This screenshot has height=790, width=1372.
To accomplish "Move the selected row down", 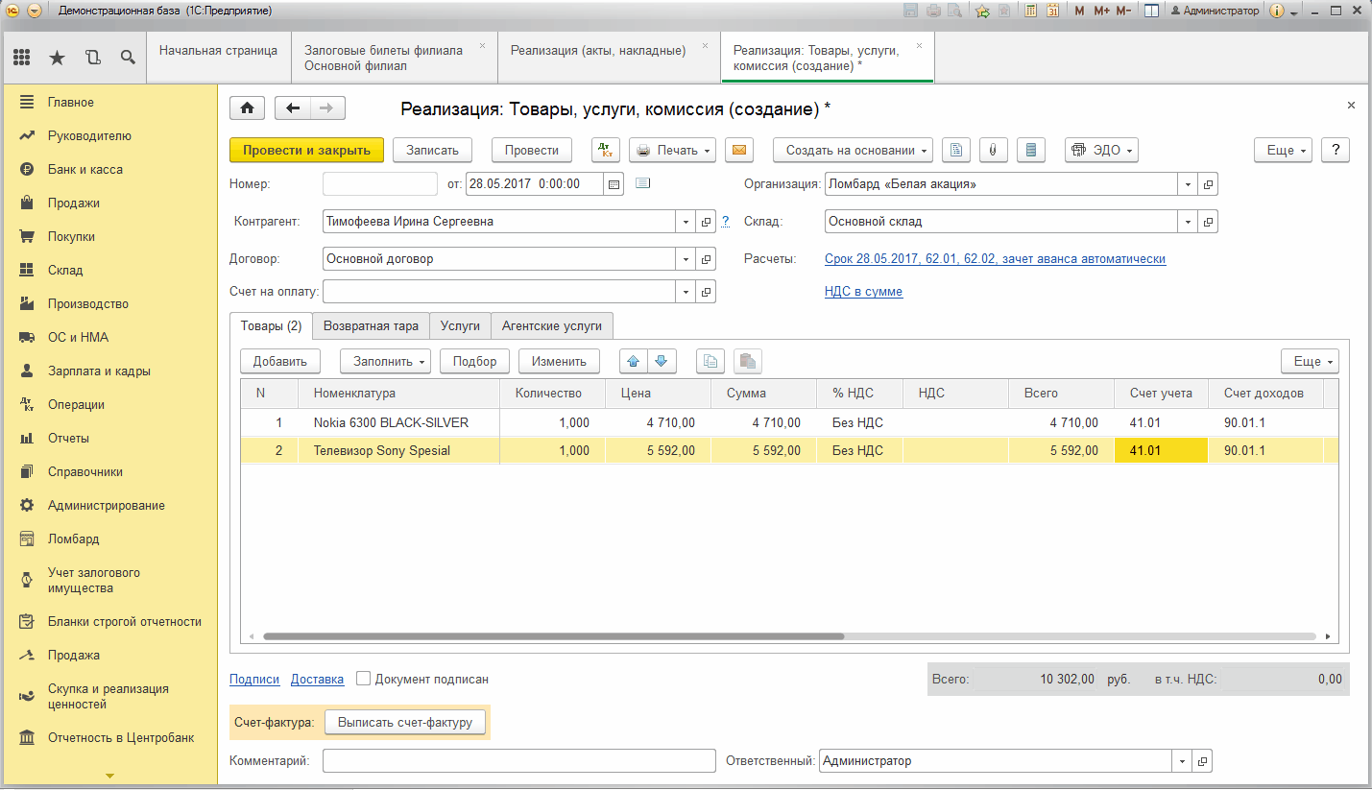I will 662,361.
